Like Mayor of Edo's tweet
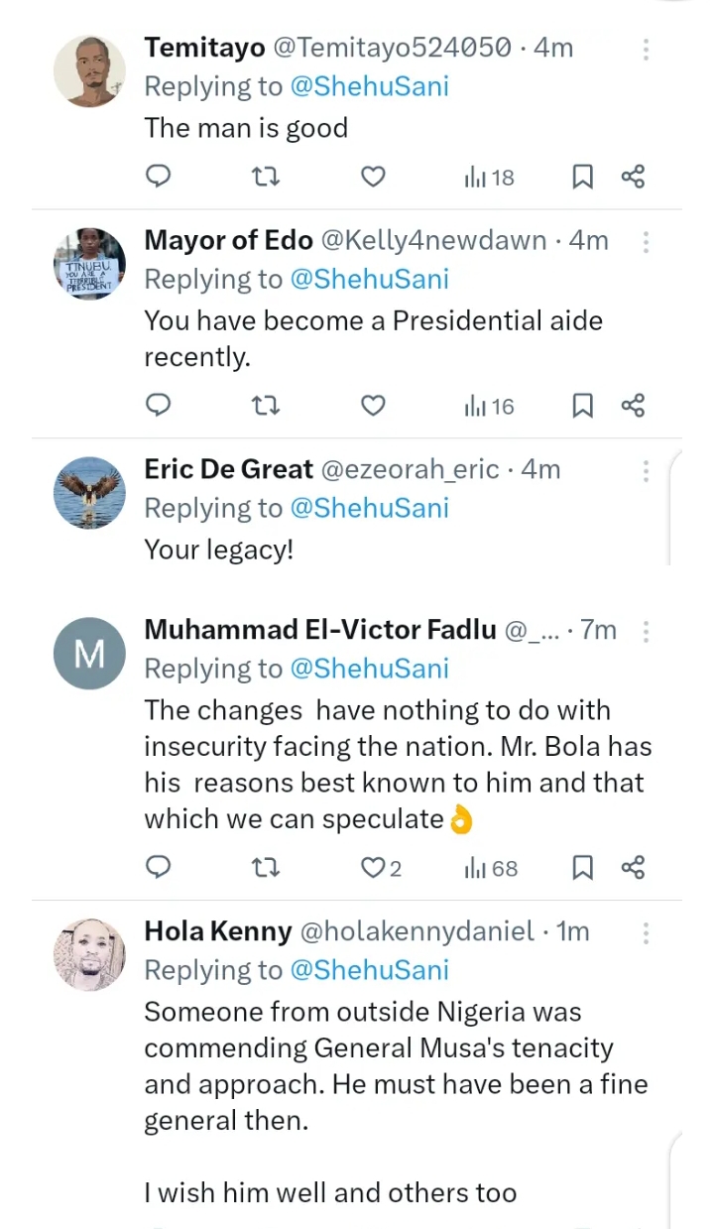714x1229 pixels. pyautogui.click(x=372, y=406)
